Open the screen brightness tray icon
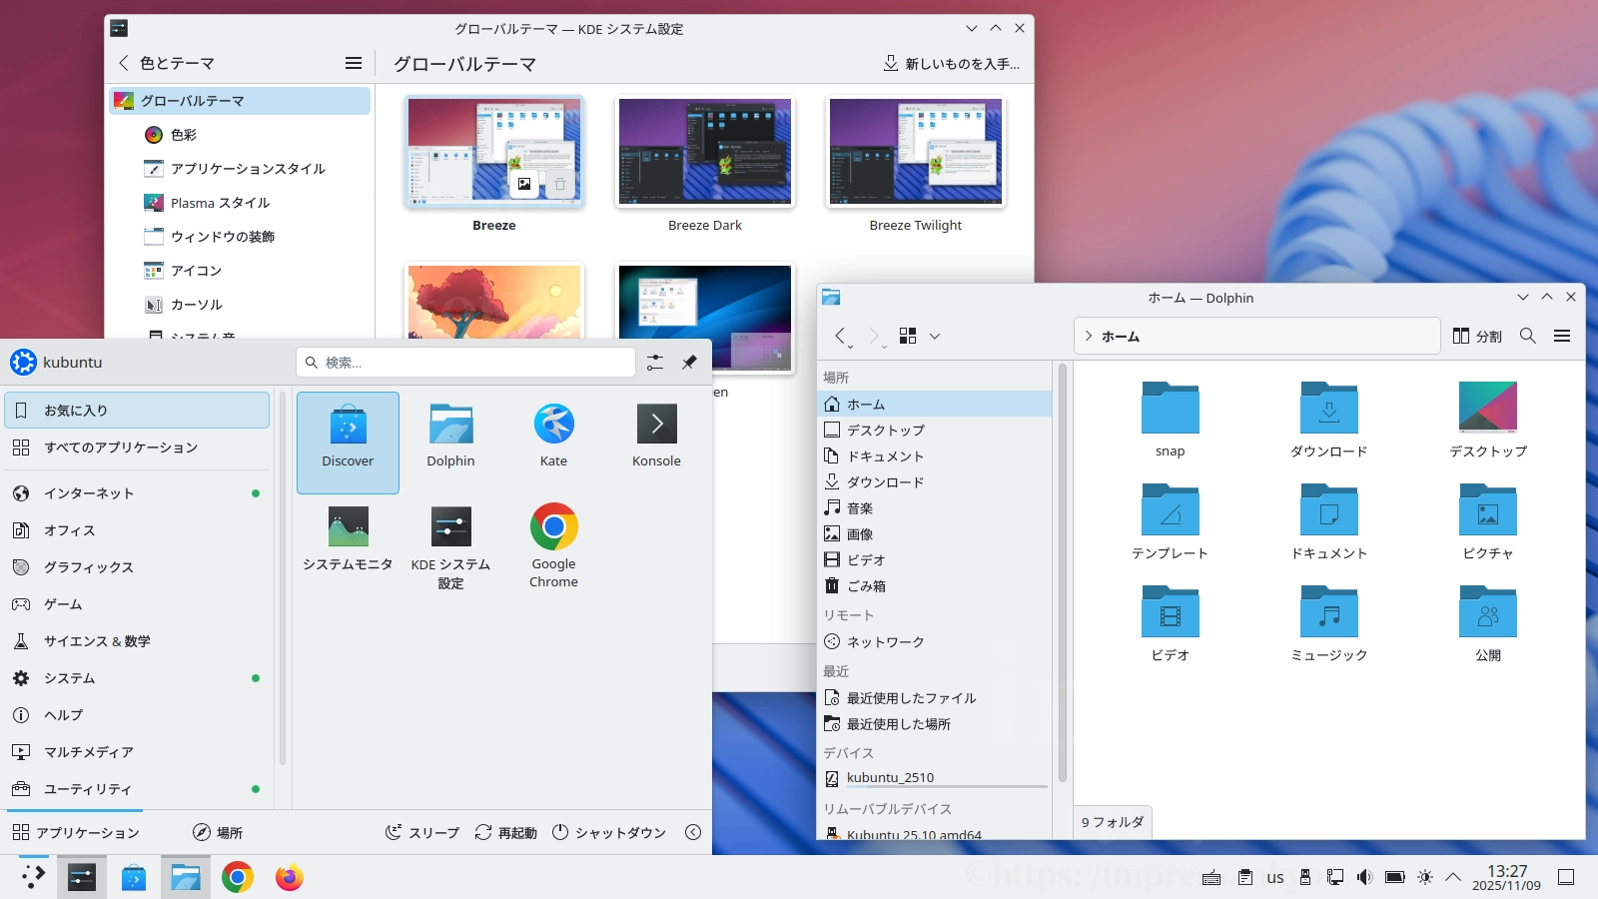The width and height of the screenshot is (1598, 899). pos(1425,877)
